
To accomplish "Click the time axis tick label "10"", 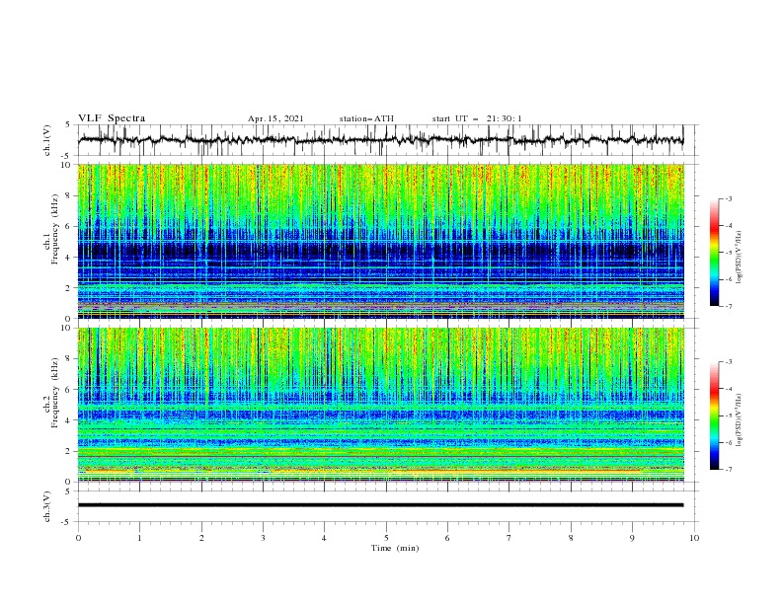I will pos(694,538).
